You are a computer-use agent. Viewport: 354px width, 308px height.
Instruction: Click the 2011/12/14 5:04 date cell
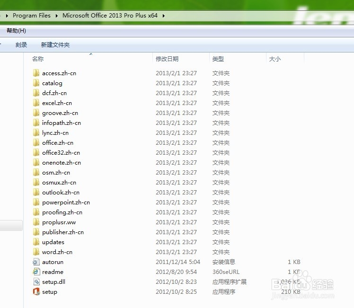(x=178, y=262)
